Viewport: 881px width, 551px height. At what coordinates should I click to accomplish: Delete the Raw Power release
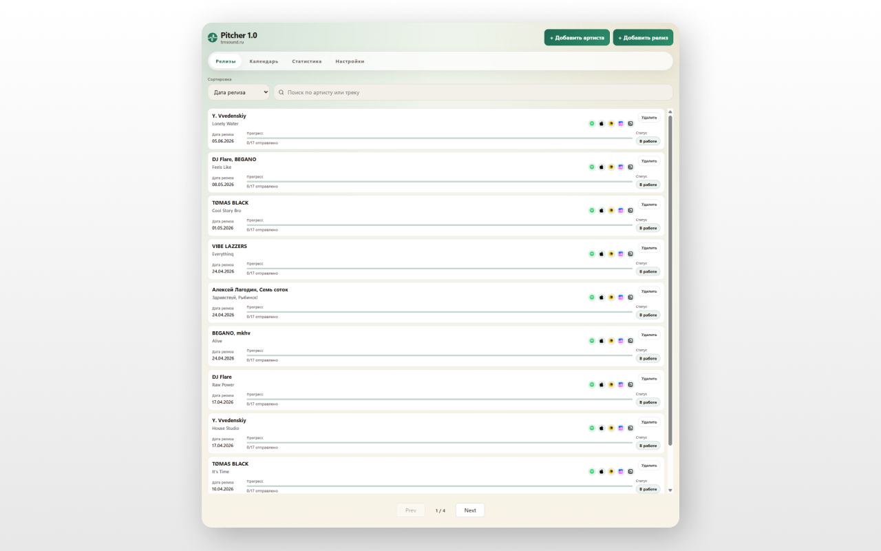click(x=649, y=379)
